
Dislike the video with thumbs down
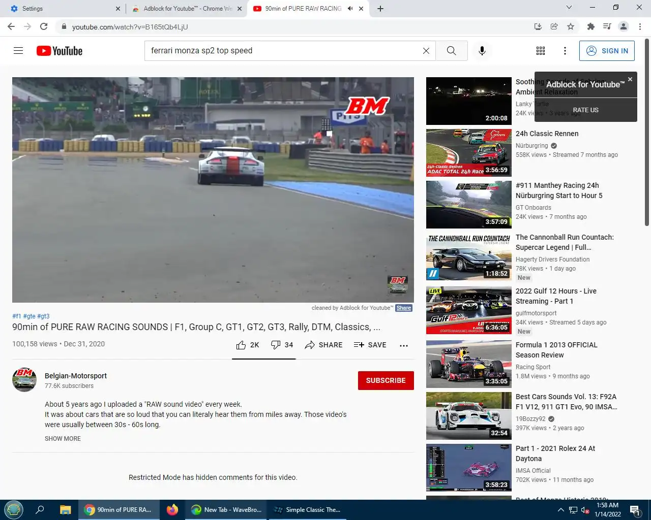coord(282,345)
